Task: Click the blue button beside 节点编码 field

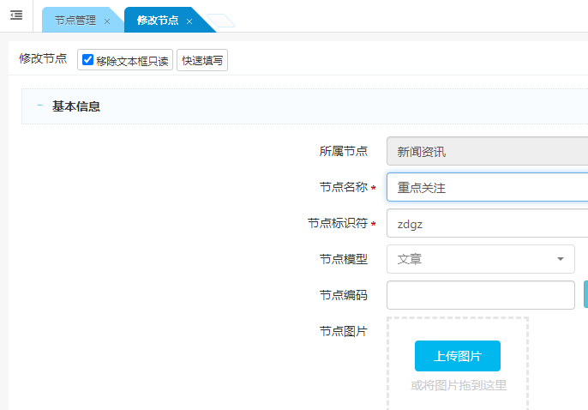Action: tap(585, 294)
